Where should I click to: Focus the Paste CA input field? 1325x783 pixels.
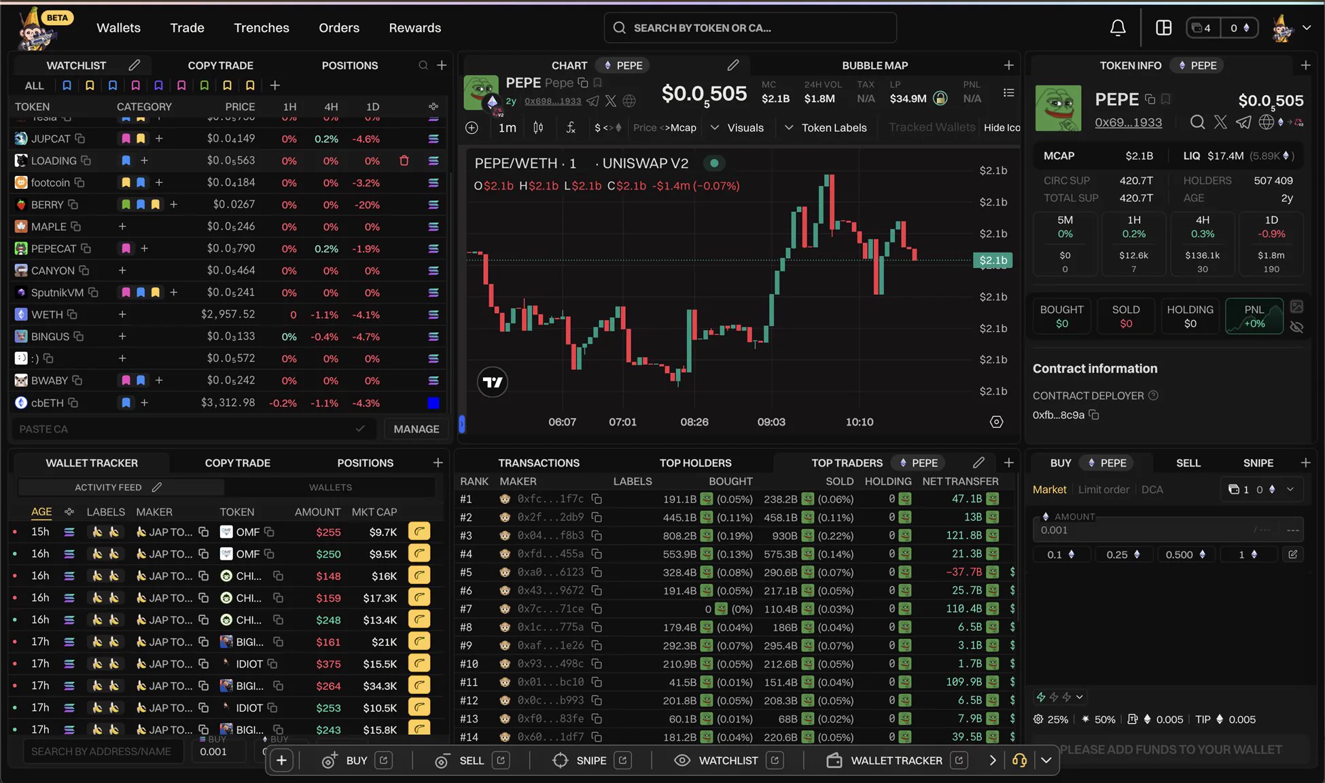tap(193, 429)
